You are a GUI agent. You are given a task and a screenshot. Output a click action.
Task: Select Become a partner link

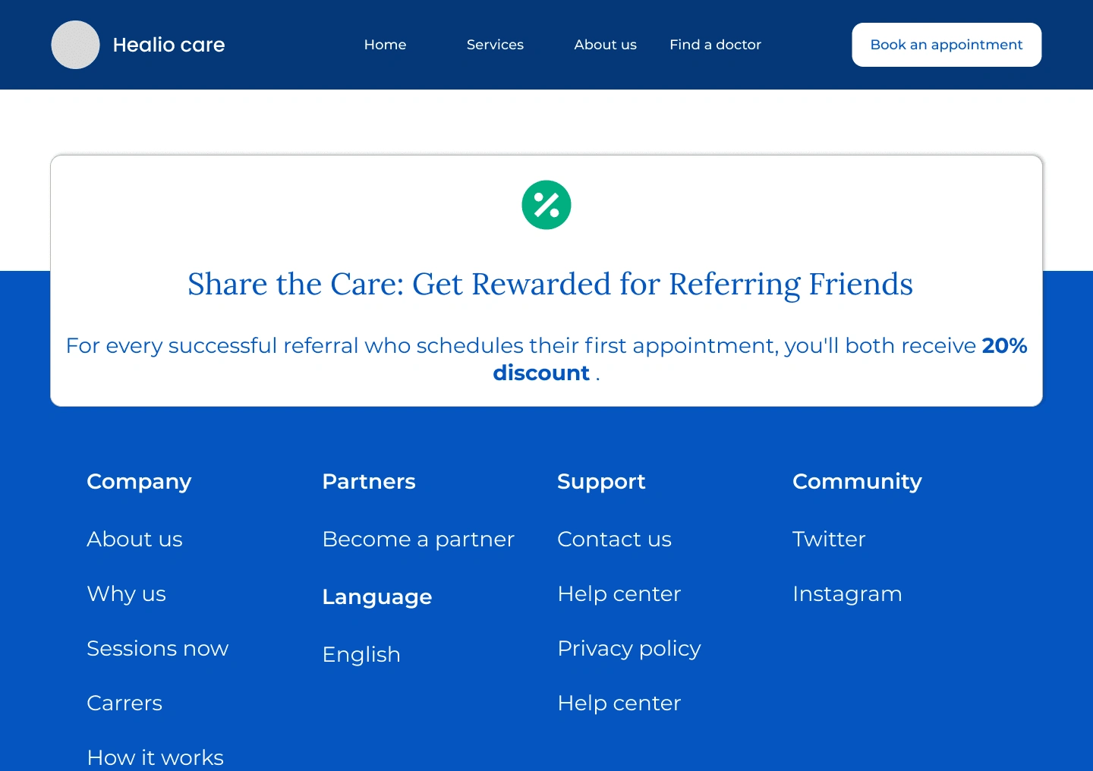[x=418, y=539]
